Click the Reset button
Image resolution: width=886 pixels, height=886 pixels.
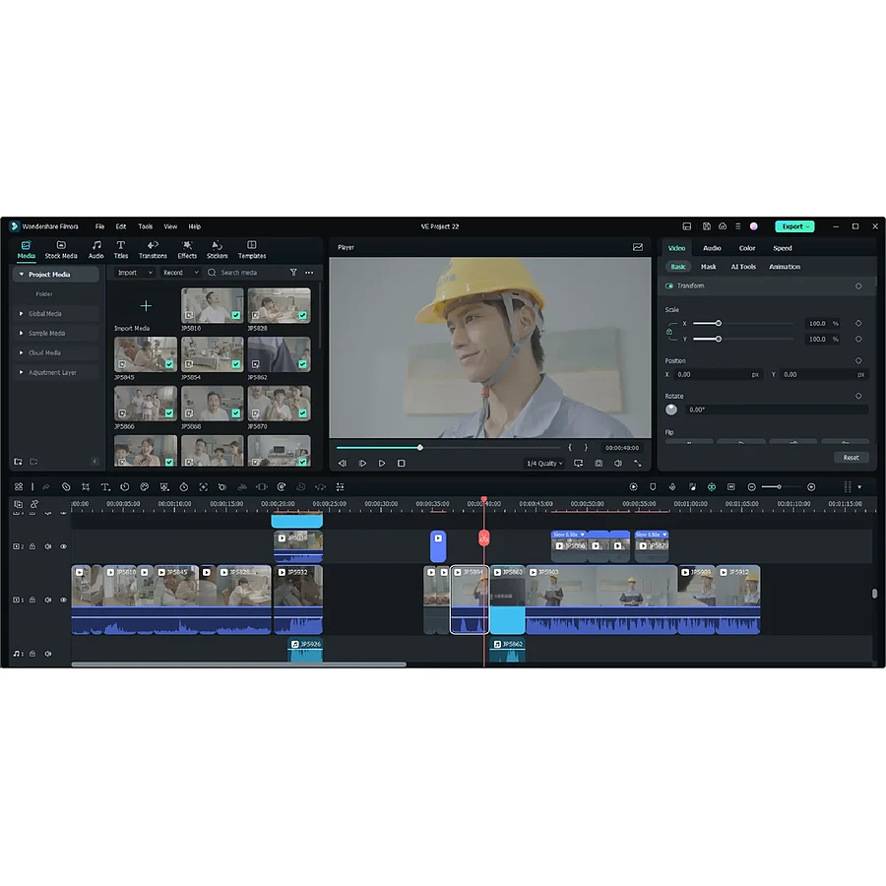pos(851,458)
